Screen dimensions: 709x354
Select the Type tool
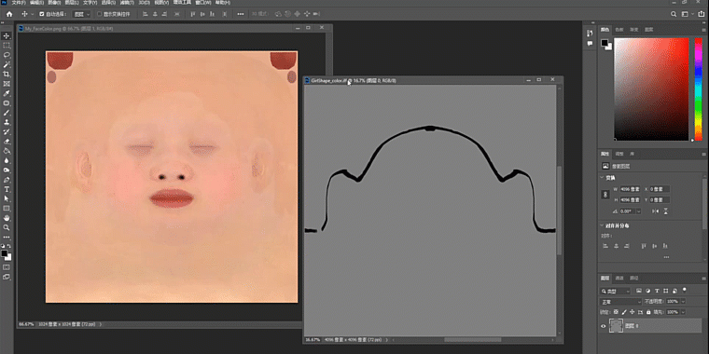tap(7, 189)
